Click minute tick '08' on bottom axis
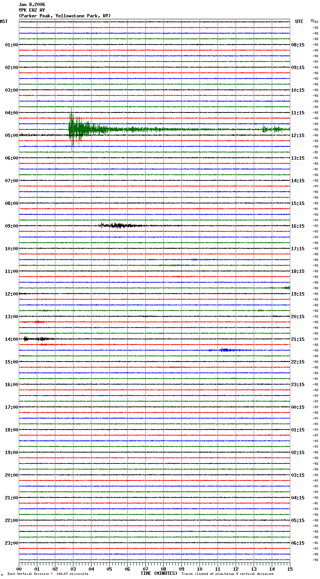The image size is (320, 579). click(x=163, y=569)
